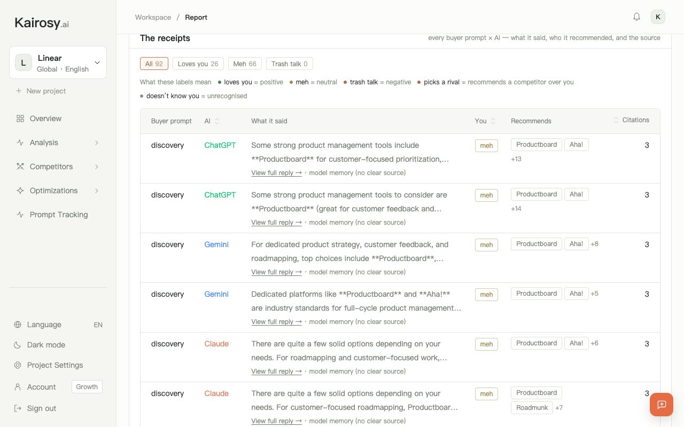Screen dimensions: 684x427
Task: Open the Optimizations section icon
Action: coord(20,191)
